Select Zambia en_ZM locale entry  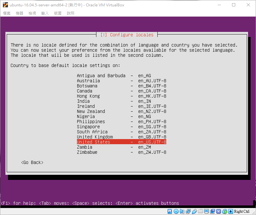[122, 147]
